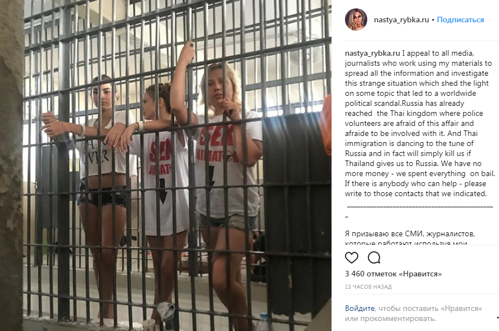The image size is (499, 331).
Task: Click the Войдите login link
Action: 359,309
